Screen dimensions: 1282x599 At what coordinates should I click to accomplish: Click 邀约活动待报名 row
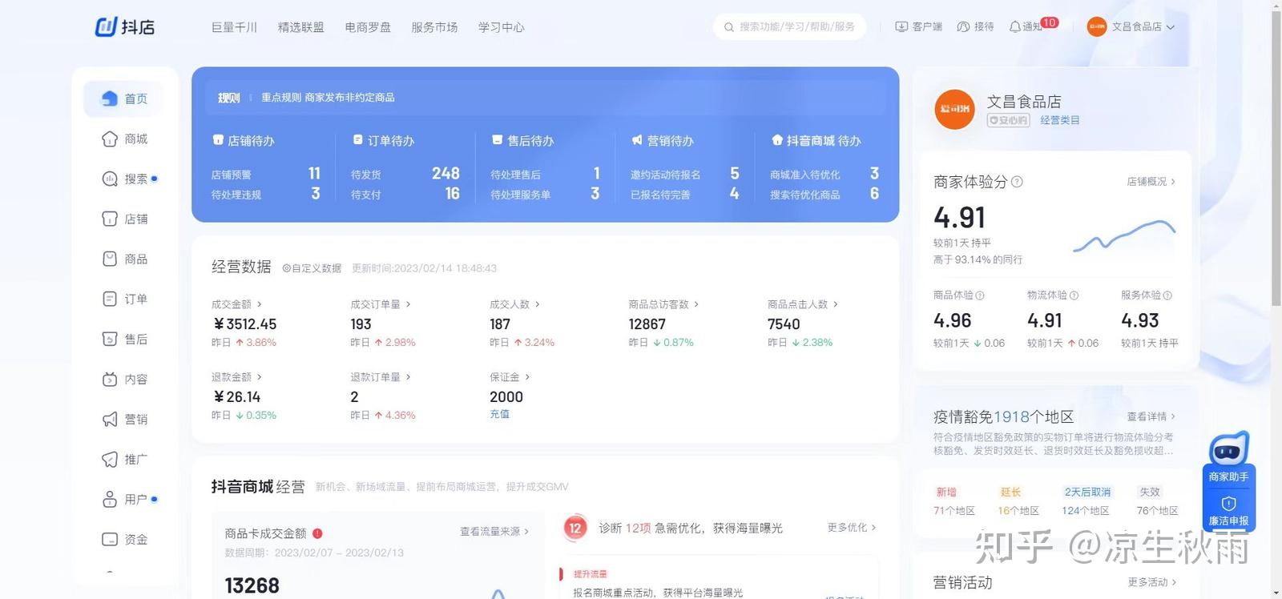point(685,174)
